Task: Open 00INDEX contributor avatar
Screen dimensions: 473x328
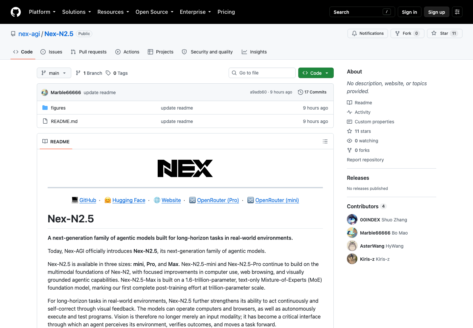Action: (352, 219)
